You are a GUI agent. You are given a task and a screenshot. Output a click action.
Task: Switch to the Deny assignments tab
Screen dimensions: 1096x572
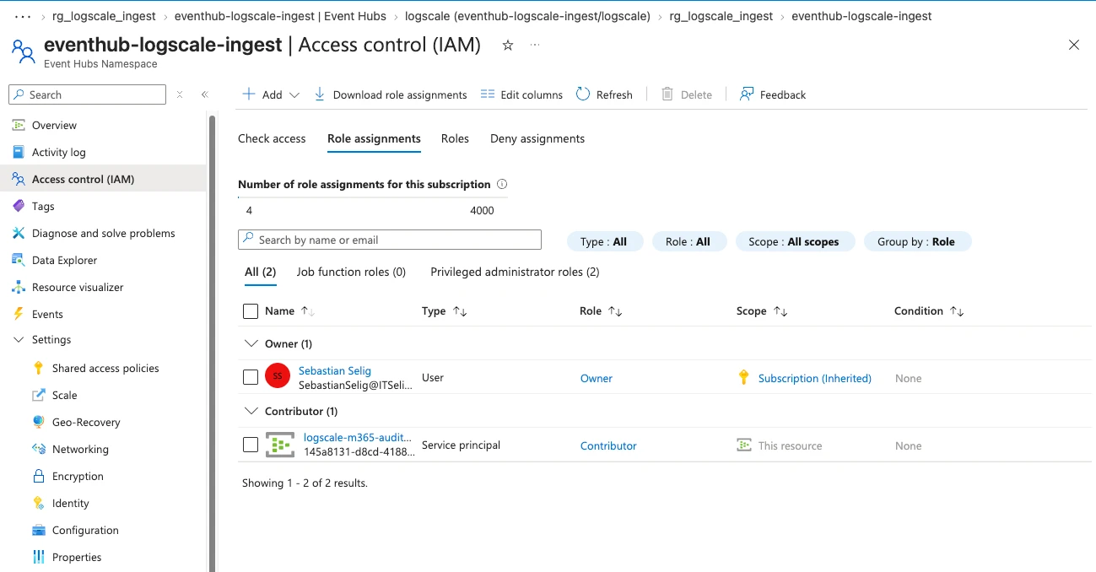pyautogui.click(x=537, y=138)
